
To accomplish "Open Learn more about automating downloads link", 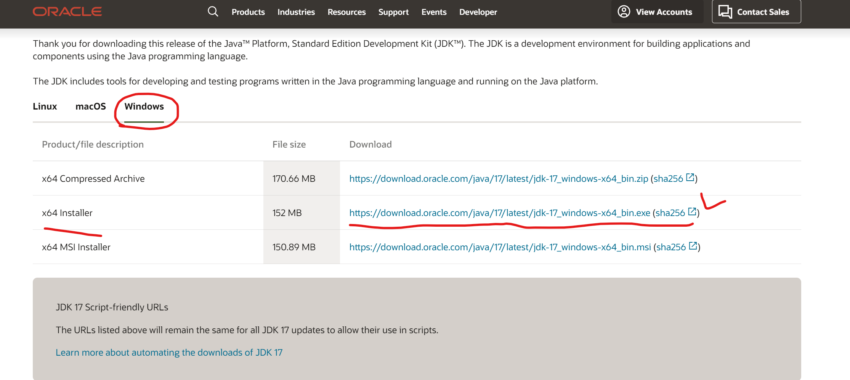I will click(x=169, y=353).
